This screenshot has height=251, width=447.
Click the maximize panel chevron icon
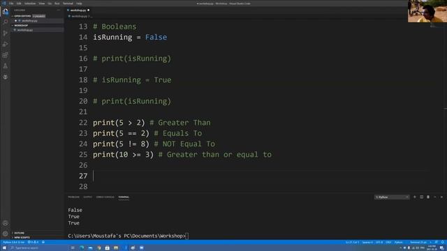[435, 197]
